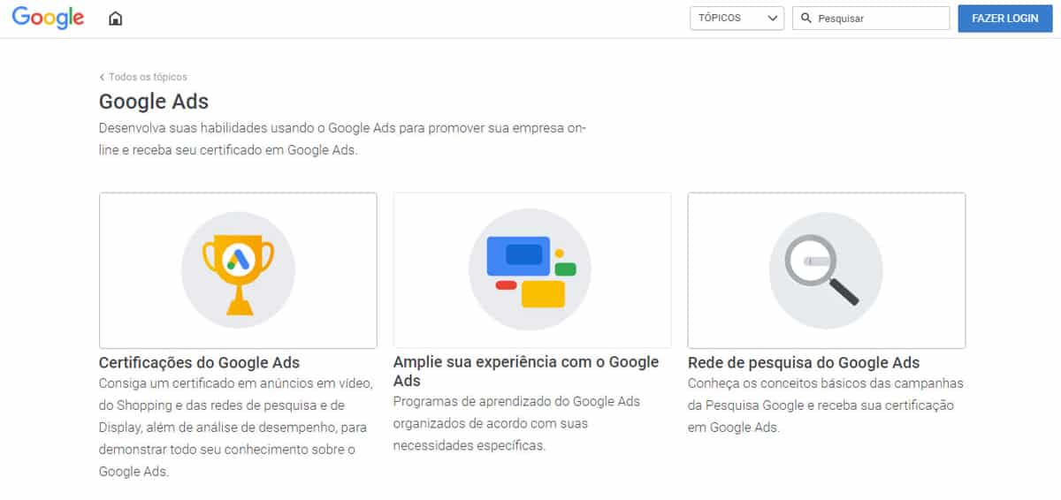The height and width of the screenshot is (500, 1061).
Task: Expand the TÓPICOS dropdown
Action: pyautogui.click(x=737, y=19)
